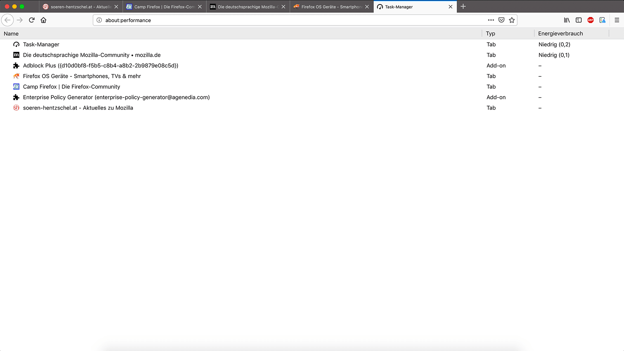Open the Library icon in toolbar
Screen dimensions: 624x351
[567, 20]
